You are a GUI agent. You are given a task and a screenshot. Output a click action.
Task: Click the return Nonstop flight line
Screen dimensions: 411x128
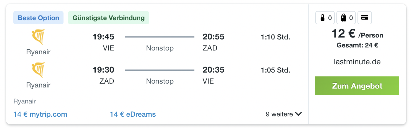(160, 70)
